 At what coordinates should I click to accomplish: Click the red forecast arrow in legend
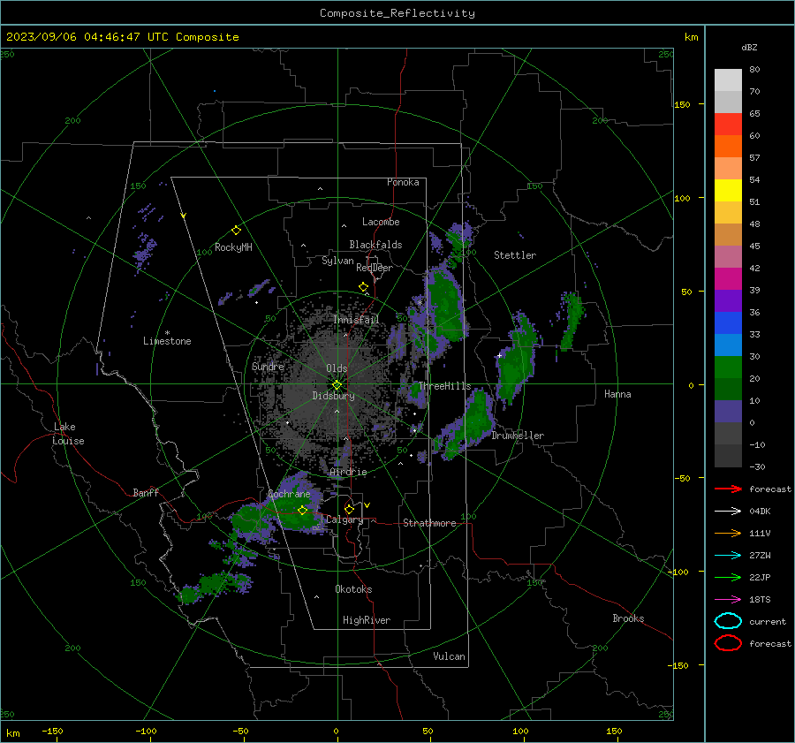coord(728,489)
